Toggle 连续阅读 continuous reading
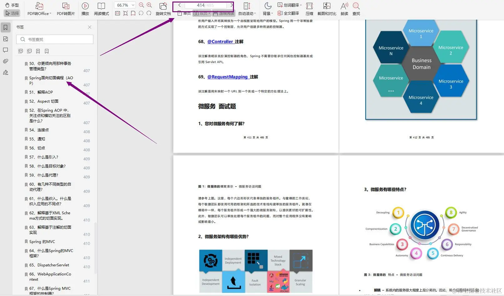This screenshot has height=296, width=504. coord(224,13)
